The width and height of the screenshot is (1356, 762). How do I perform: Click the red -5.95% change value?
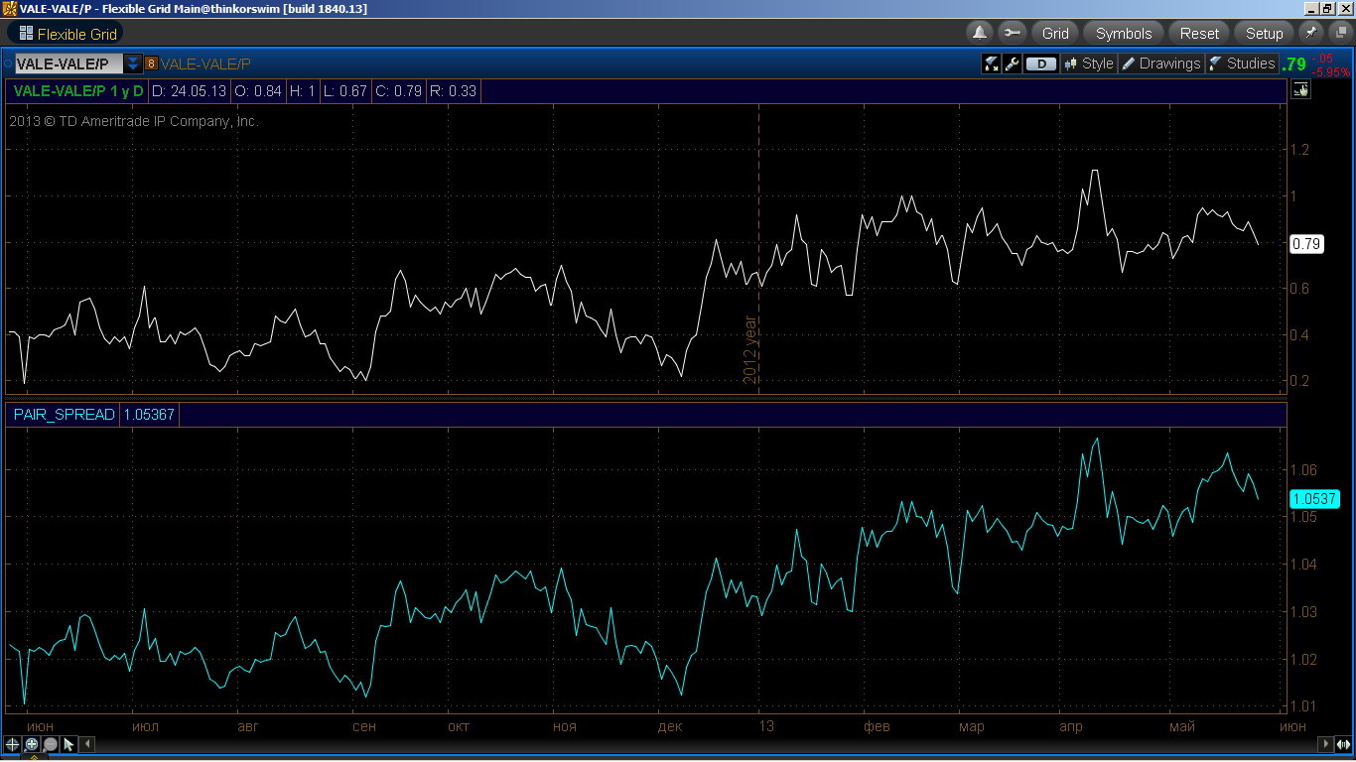[x=1331, y=71]
